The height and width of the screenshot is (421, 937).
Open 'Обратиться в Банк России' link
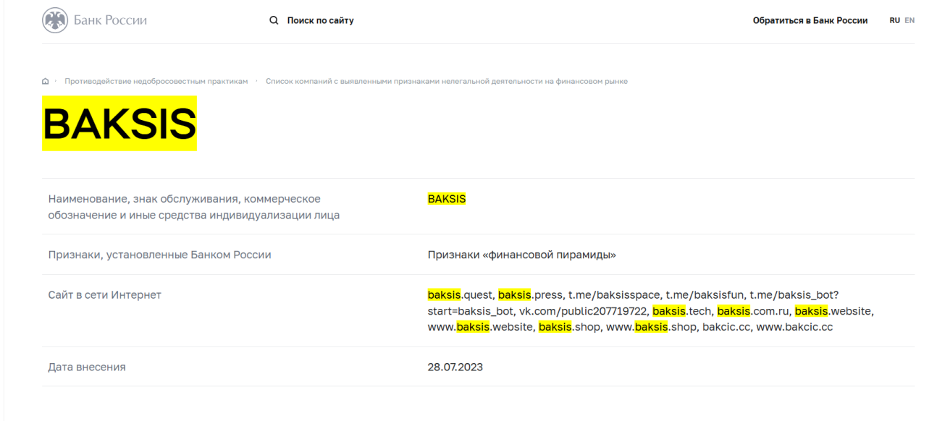[x=810, y=20]
